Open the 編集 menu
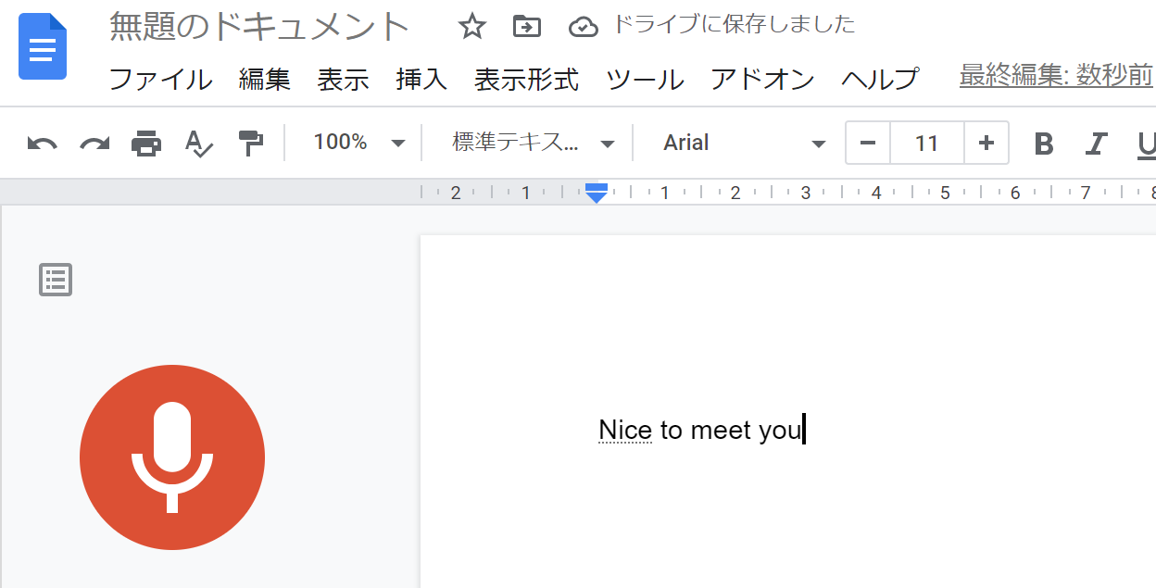This screenshot has height=588, width=1156. (265, 80)
